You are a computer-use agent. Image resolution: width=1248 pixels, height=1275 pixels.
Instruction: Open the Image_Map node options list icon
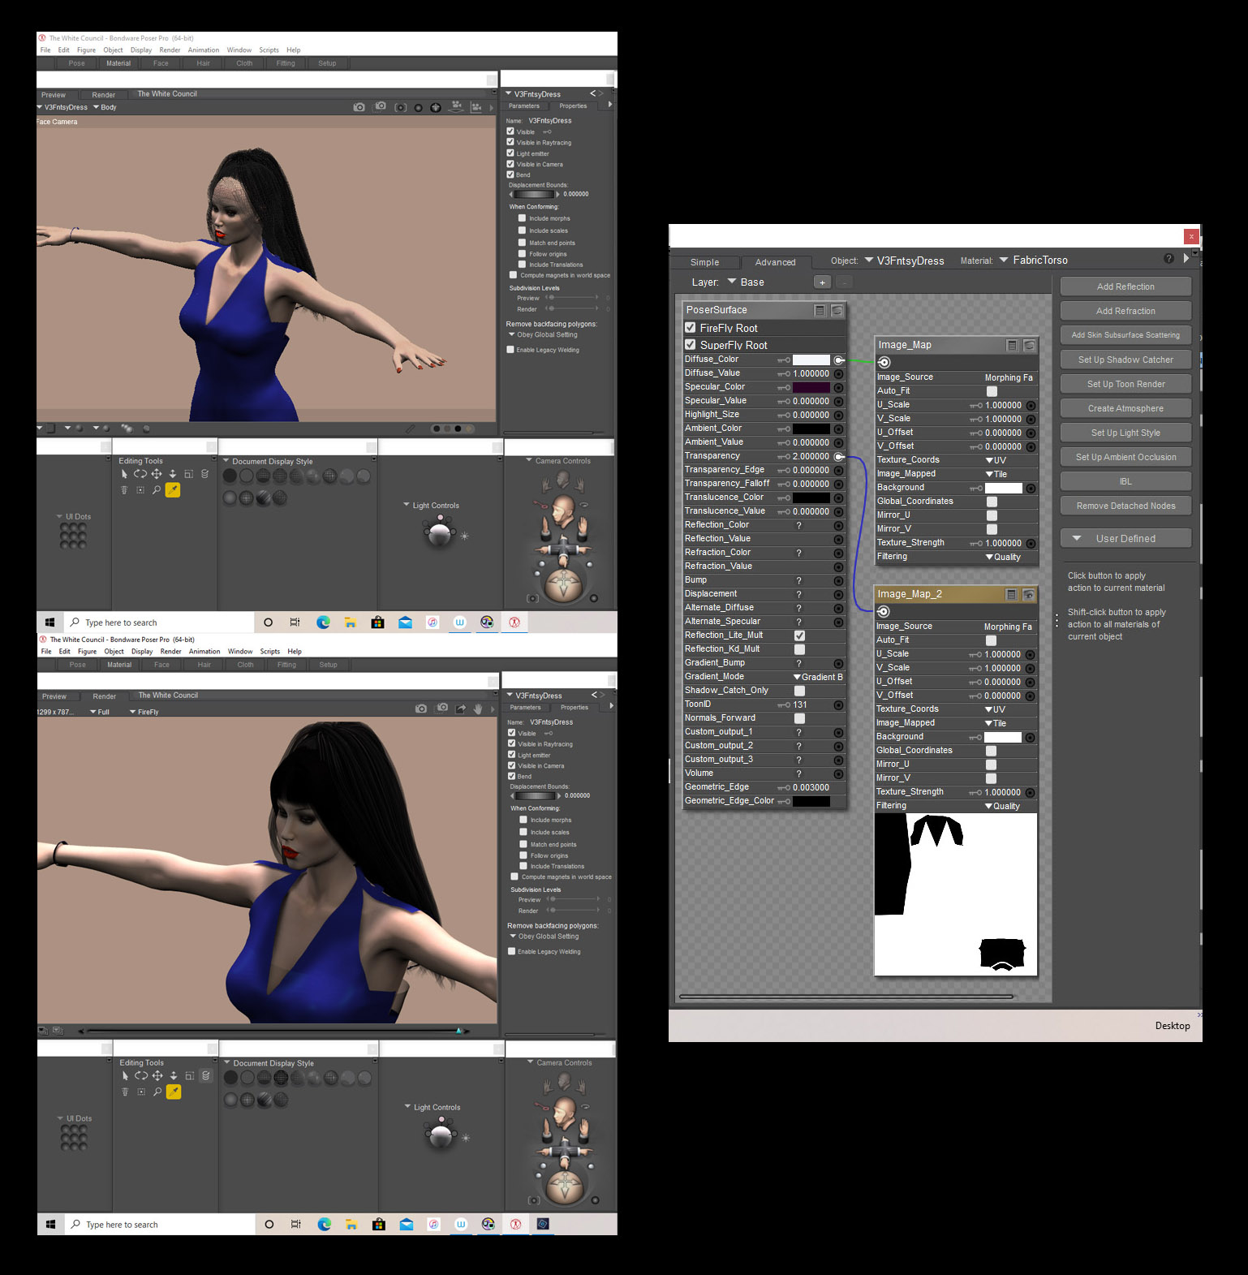(1012, 345)
